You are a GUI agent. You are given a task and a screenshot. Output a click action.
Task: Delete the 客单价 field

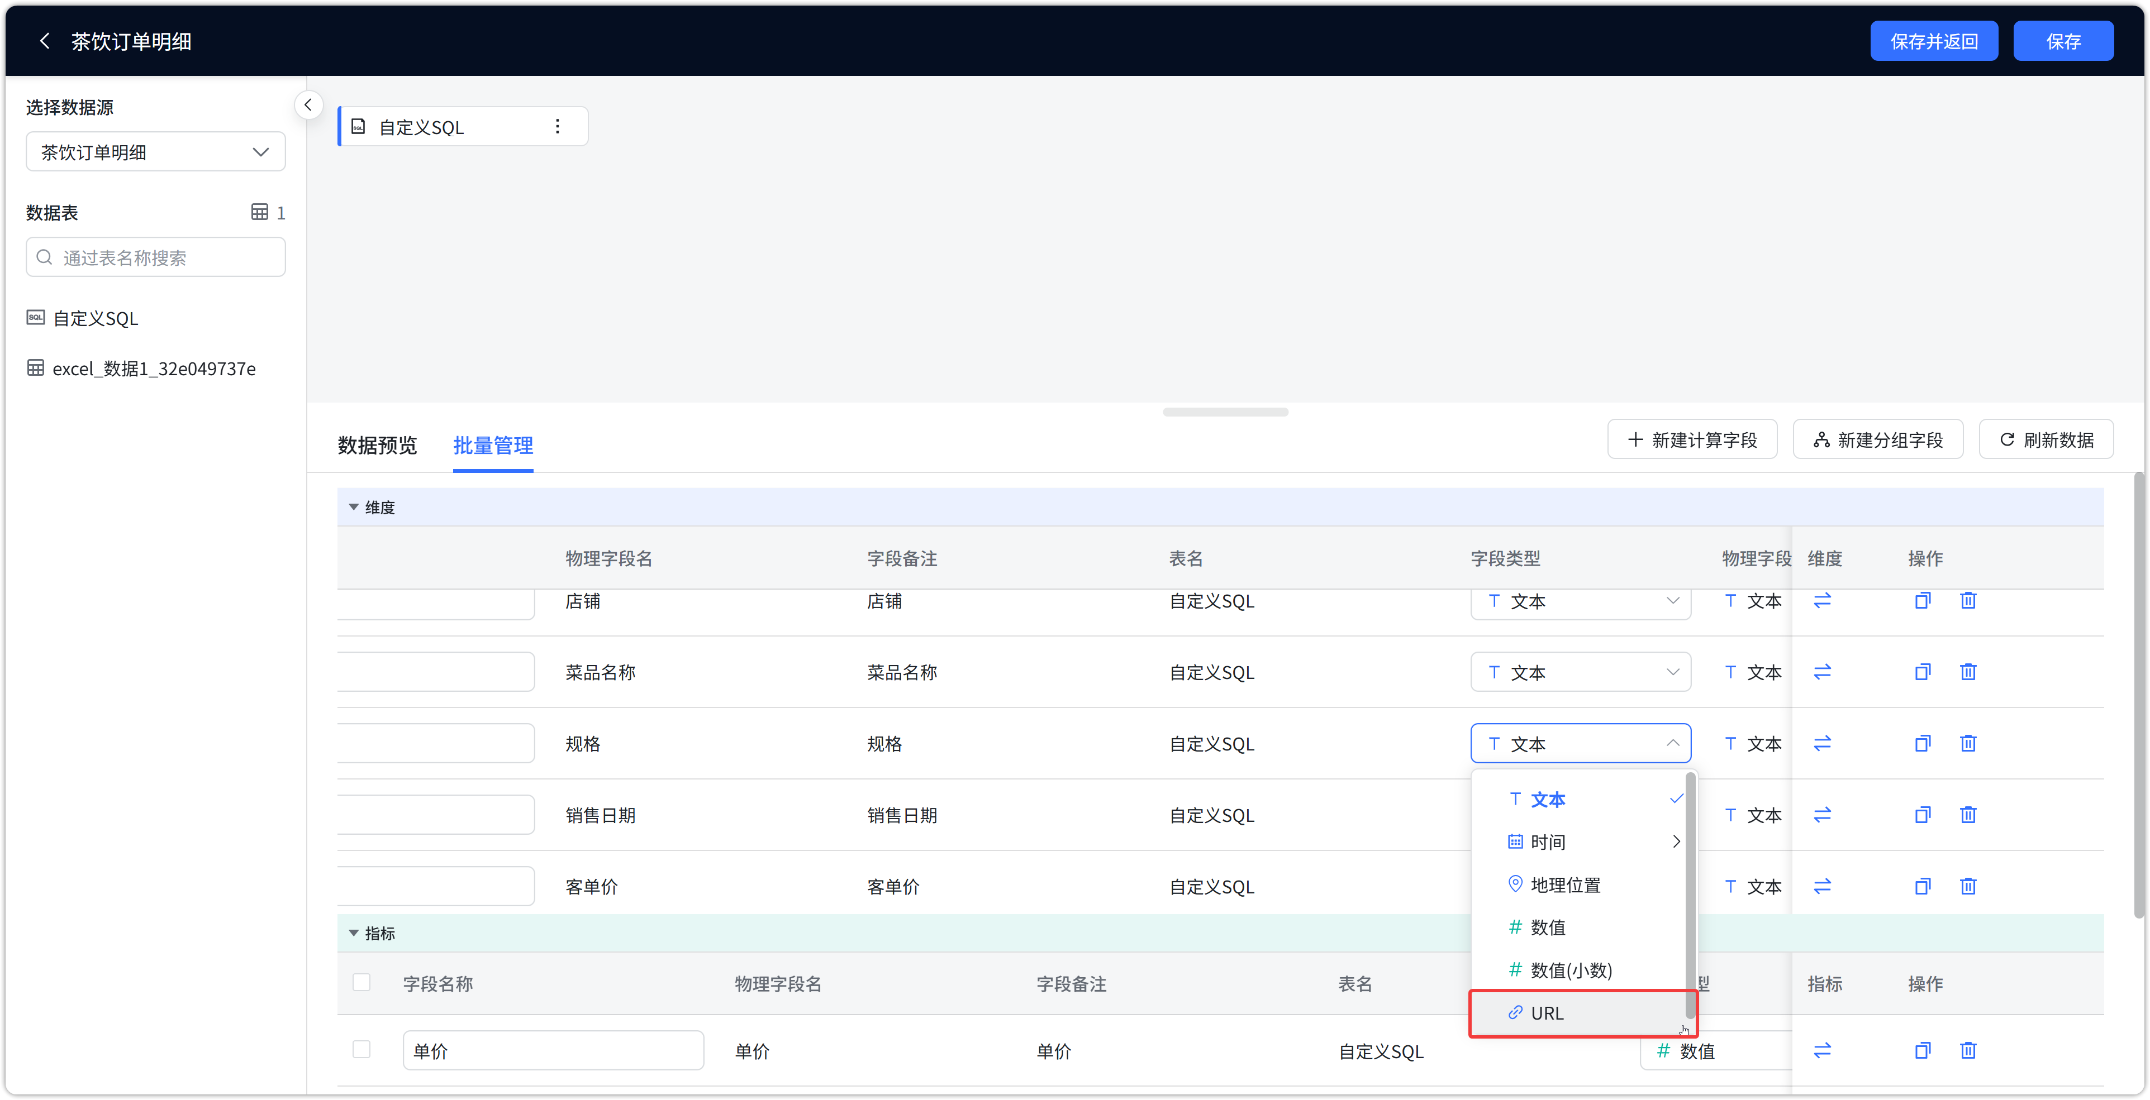1968,886
